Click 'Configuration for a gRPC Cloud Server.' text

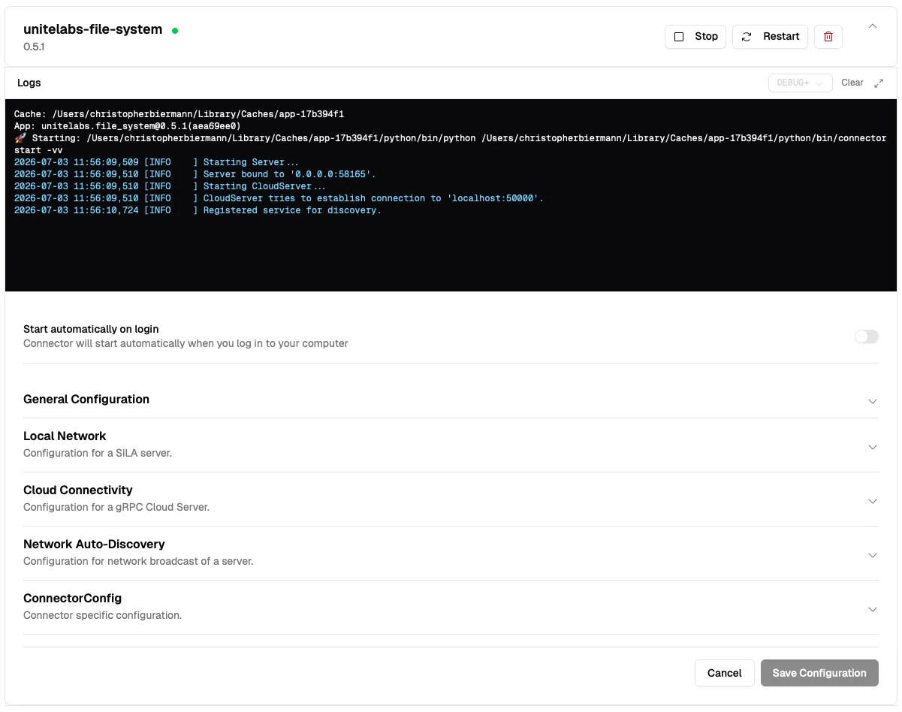116,507
